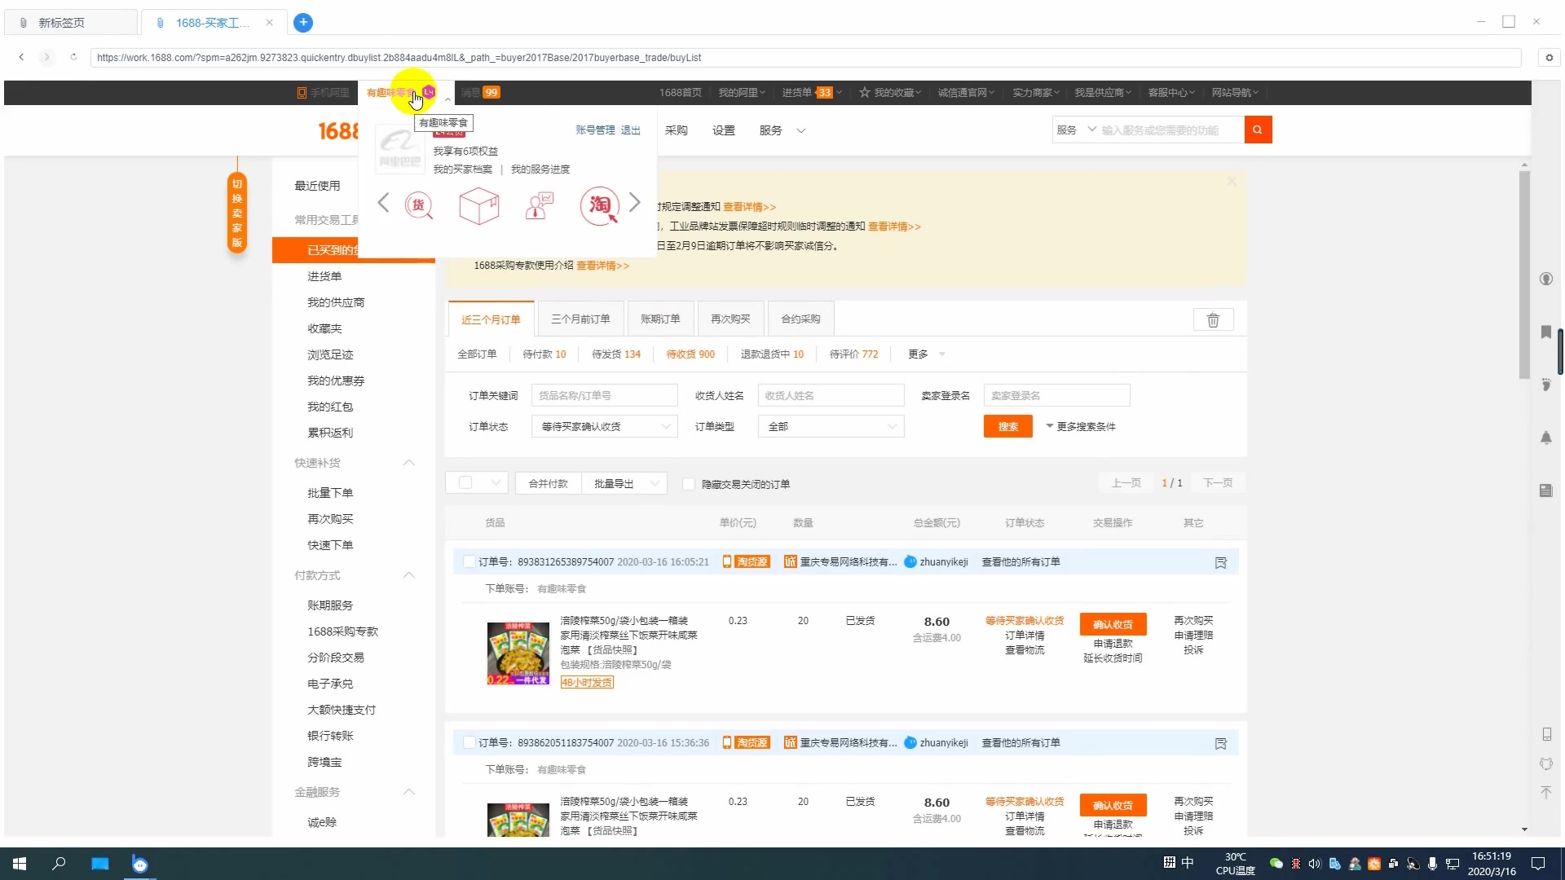Open the 订单类型 dropdown showing 全部
This screenshot has width=1565, height=880.
831,426
